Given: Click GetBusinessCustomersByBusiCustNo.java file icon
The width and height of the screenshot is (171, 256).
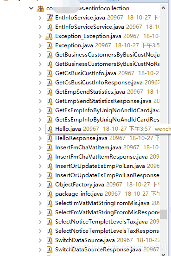Looking at the screenshot, I should tap(50, 55).
